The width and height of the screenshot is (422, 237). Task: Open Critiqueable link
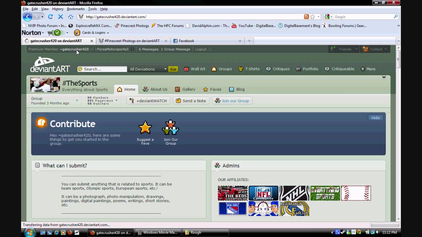pos(339,69)
